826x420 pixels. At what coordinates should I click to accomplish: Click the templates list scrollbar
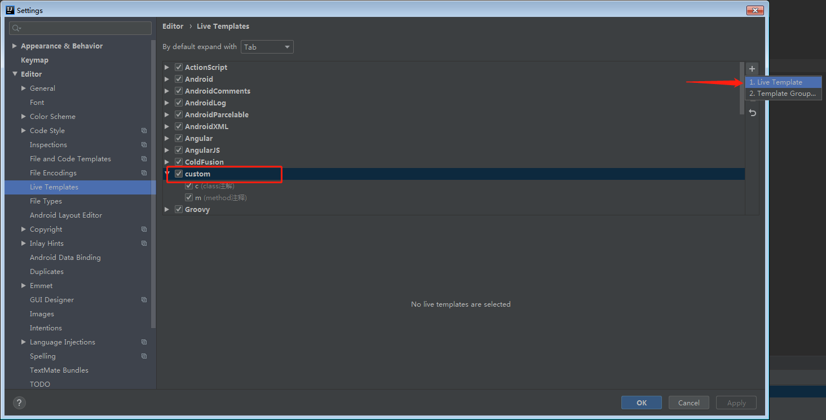click(741, 89)
